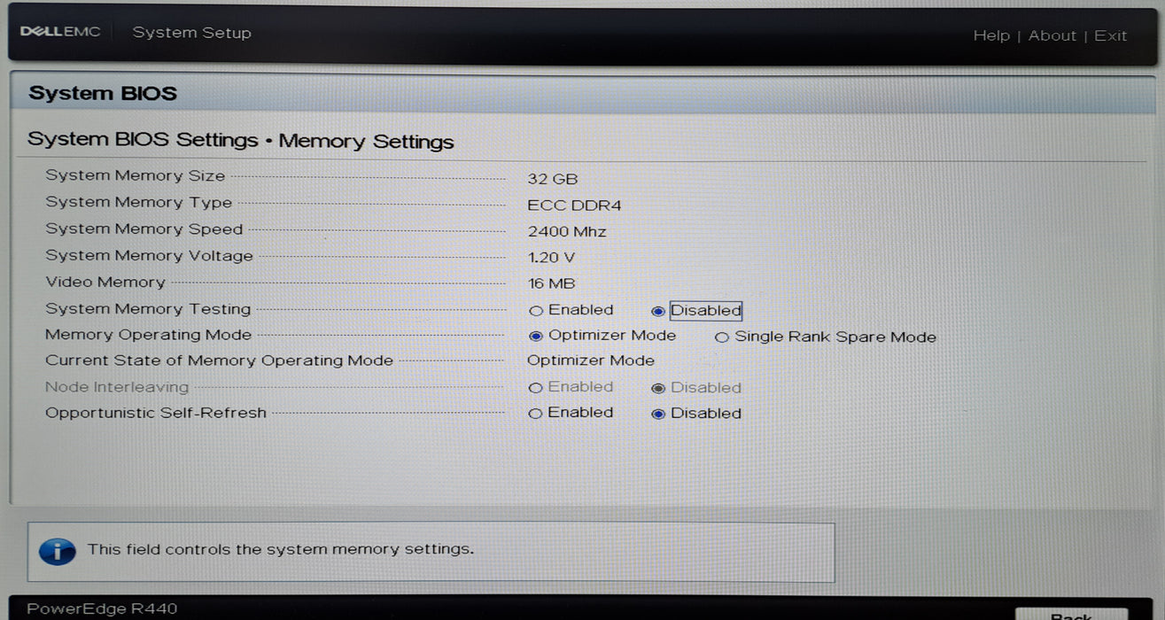This screenshot has width=1165, height=620.
Task: Click the 32 GB value
Action: (553, 179)
